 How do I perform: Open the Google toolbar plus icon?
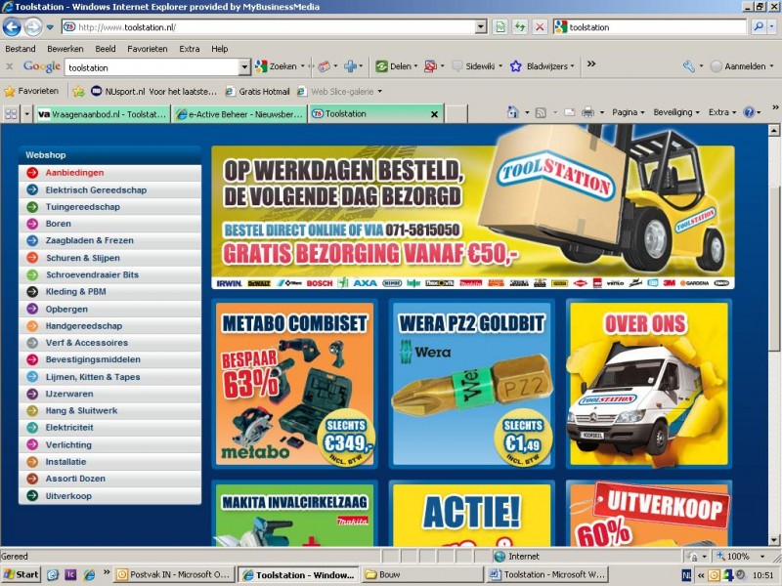351,66
